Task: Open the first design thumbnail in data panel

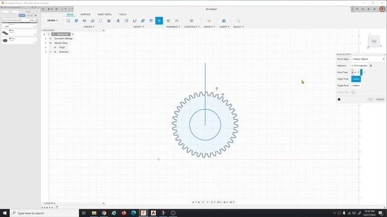Action: point(5,33)
